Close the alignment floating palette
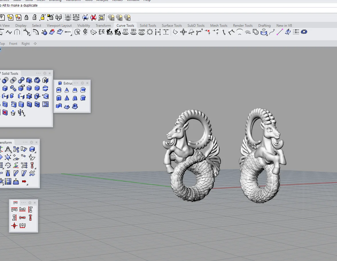 click(x=35, y=203)
